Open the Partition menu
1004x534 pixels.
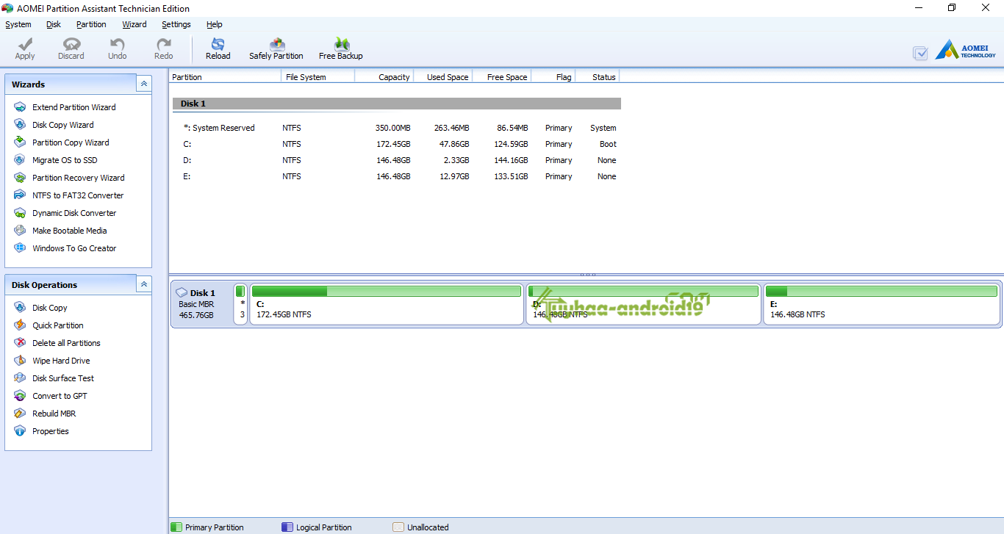pos(91,24)
